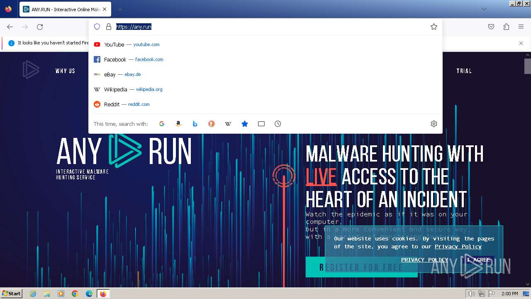Search this time with Amazon
The width and height of the screenshot is (531, 299).
point(178,124)
